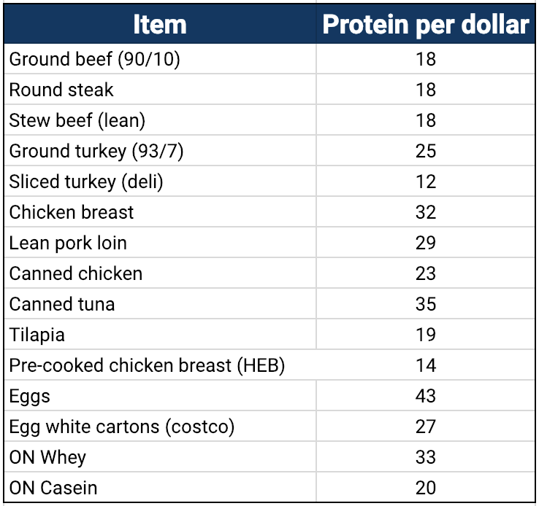Select the Tilapia cell
Image resolution: width=539 pixels, height=506 pixels.
pyautogui.click(x=37, y=335)
